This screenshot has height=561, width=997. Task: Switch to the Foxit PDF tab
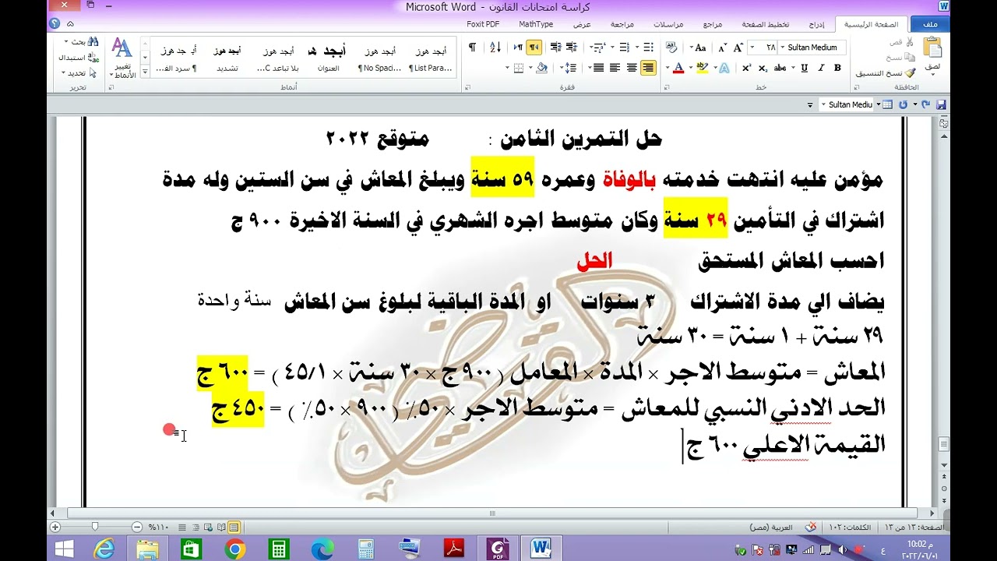click(483, 24)
